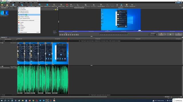Select the Effects (Эффекты) ribbon tab
Image resolution: width=183 pixels, height=102 pixels.
coord(22,3)
